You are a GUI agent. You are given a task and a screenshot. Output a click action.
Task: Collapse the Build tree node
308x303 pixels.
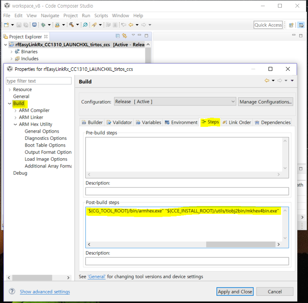coord(9,104)
